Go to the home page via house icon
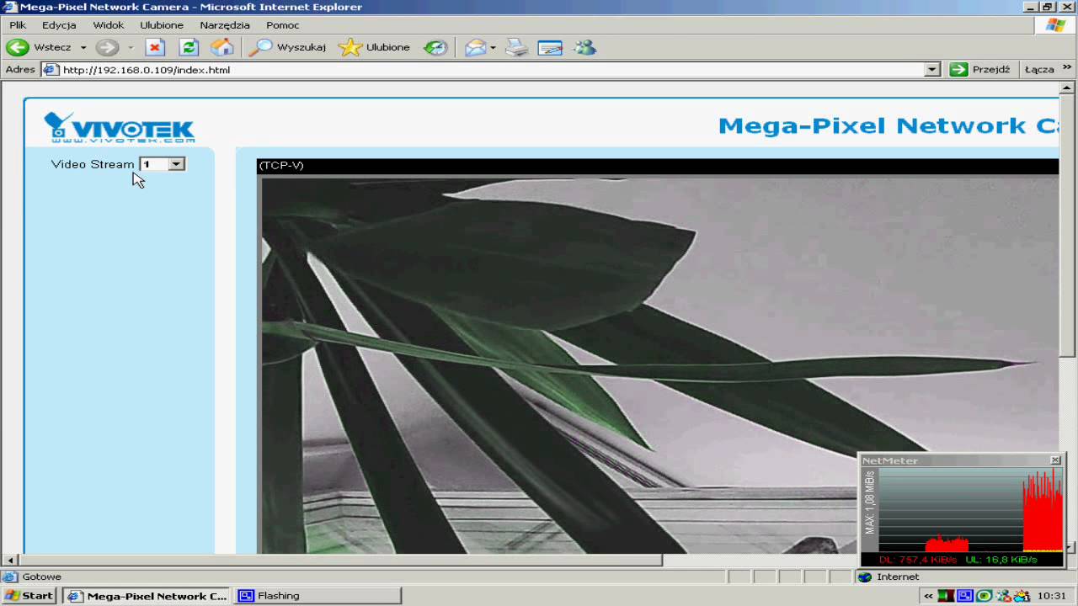The image size is (1078, 606). point(221,47)
